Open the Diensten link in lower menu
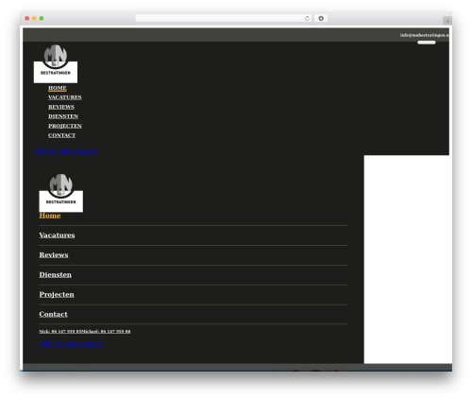 click(56, 274)
